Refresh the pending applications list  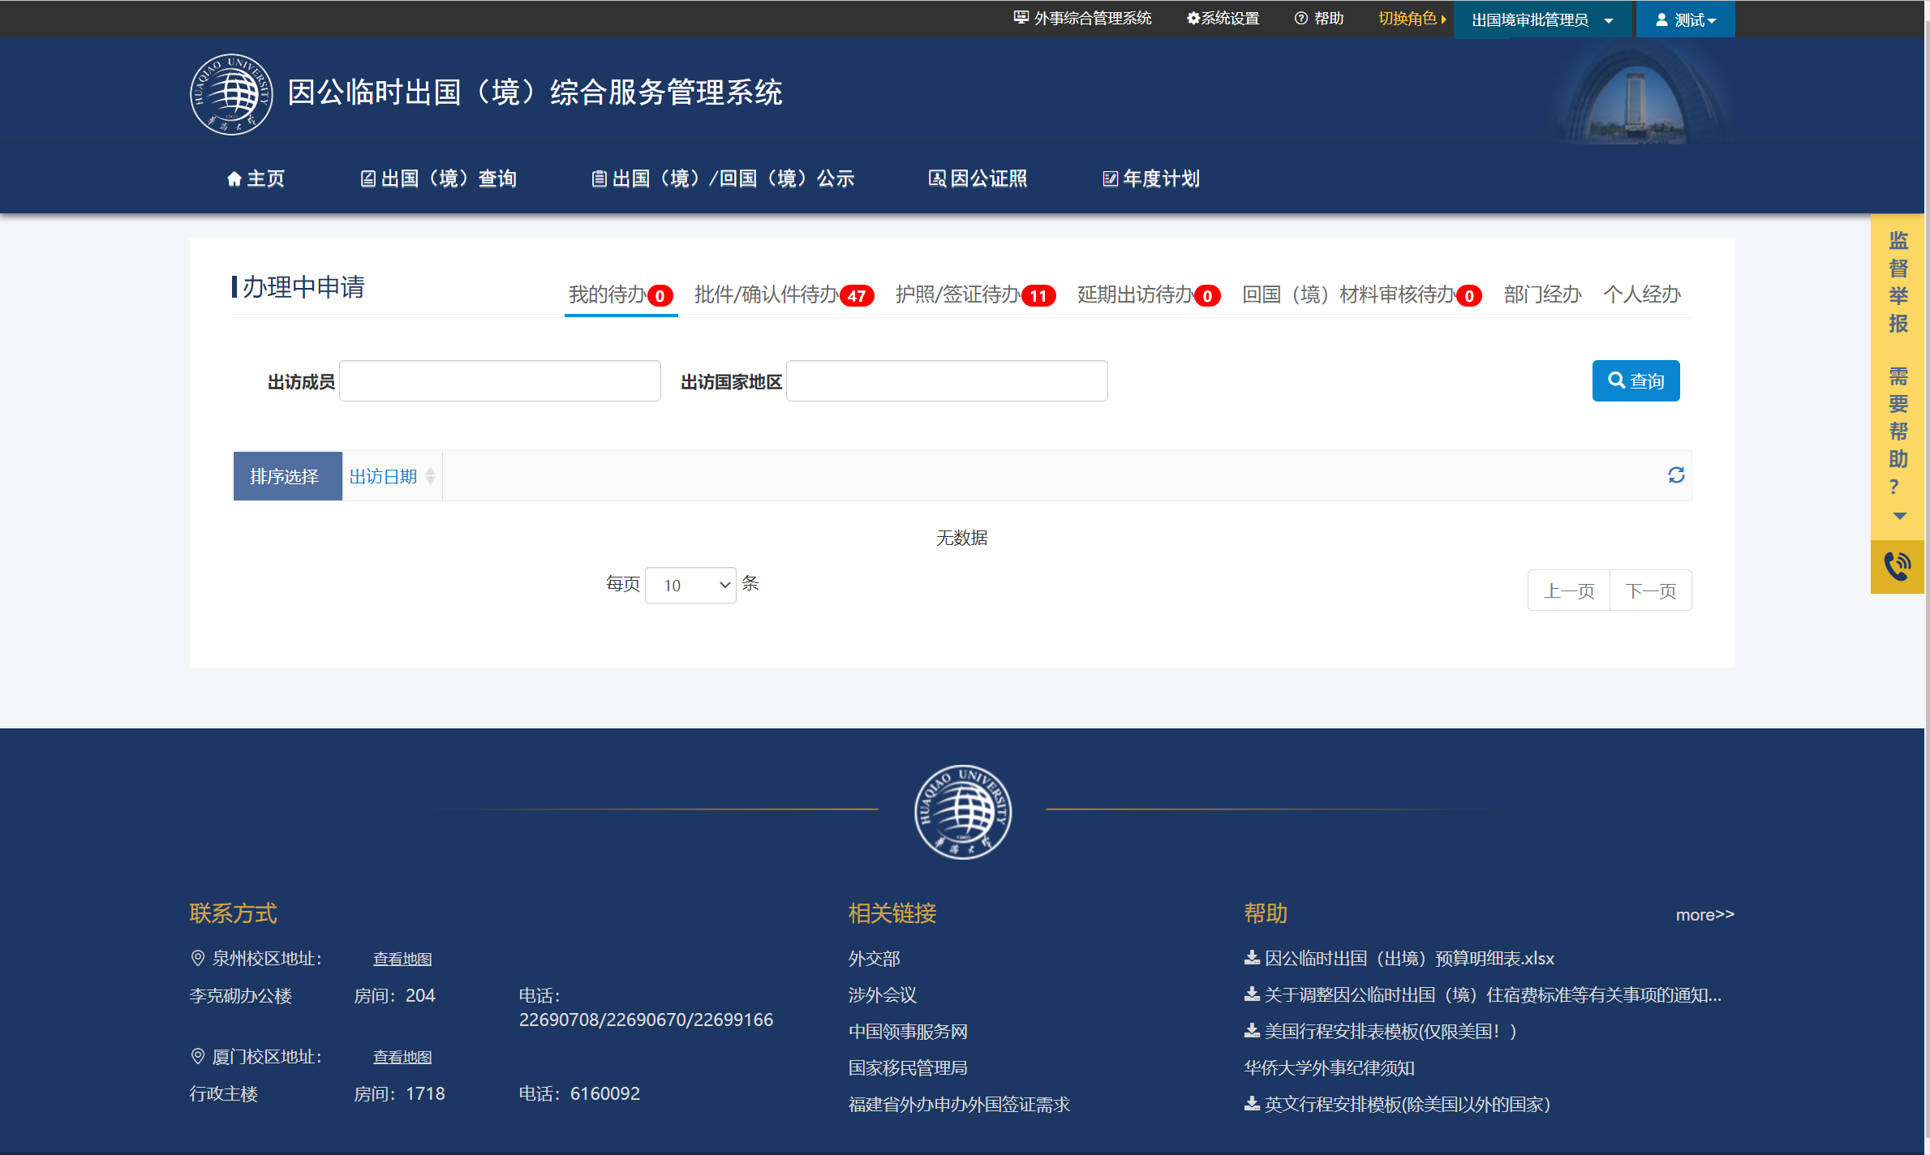(x=1678, y=475)
